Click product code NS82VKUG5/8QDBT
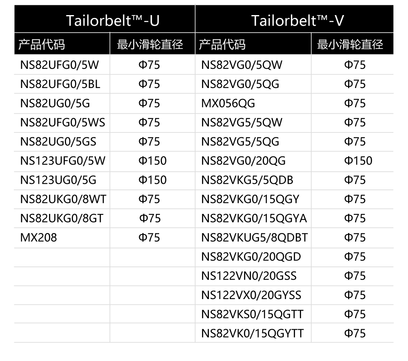 coord(255,238)
